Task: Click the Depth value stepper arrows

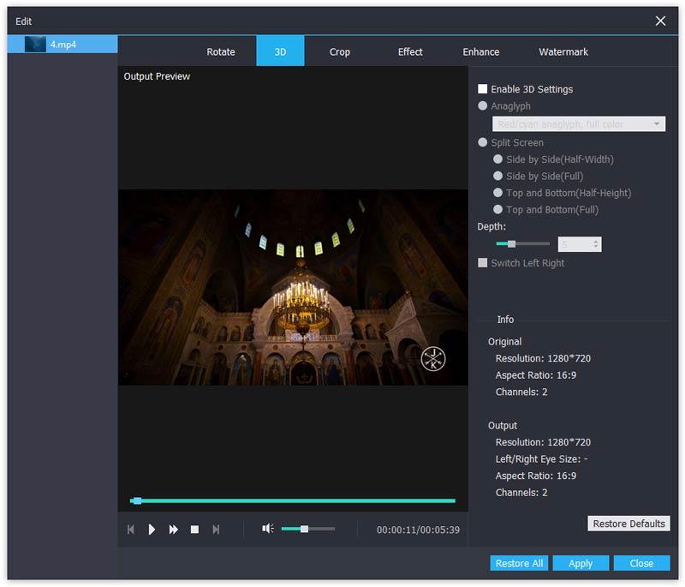Action: [596, 244]
